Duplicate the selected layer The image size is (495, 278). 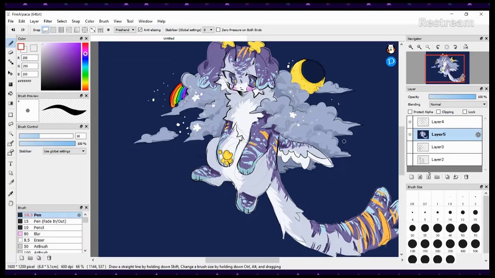447,177
